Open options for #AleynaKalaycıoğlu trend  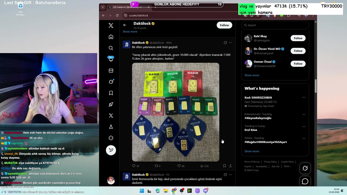(304, 114)
